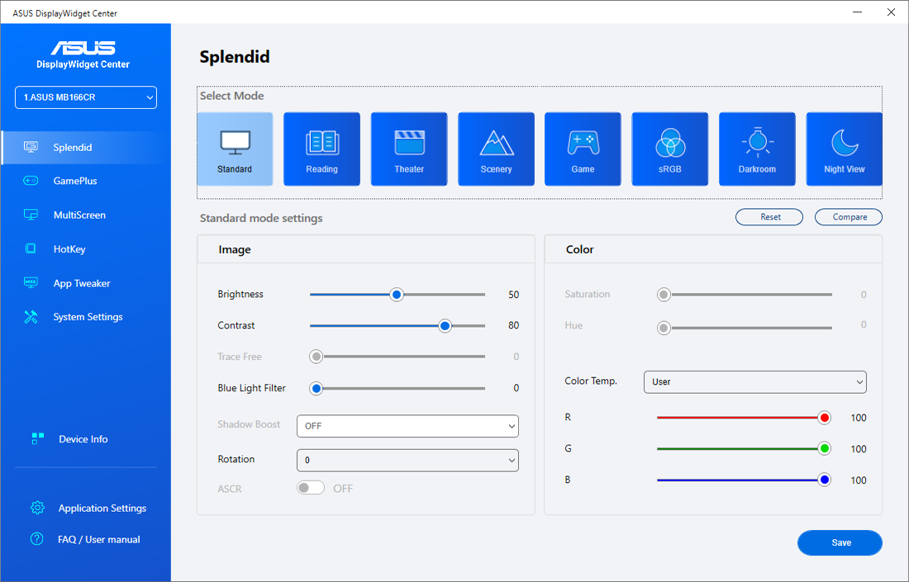The width and height of the screenshot is (909, 582).
Task: Open the Splendid menu item
Action: point(86,147)
